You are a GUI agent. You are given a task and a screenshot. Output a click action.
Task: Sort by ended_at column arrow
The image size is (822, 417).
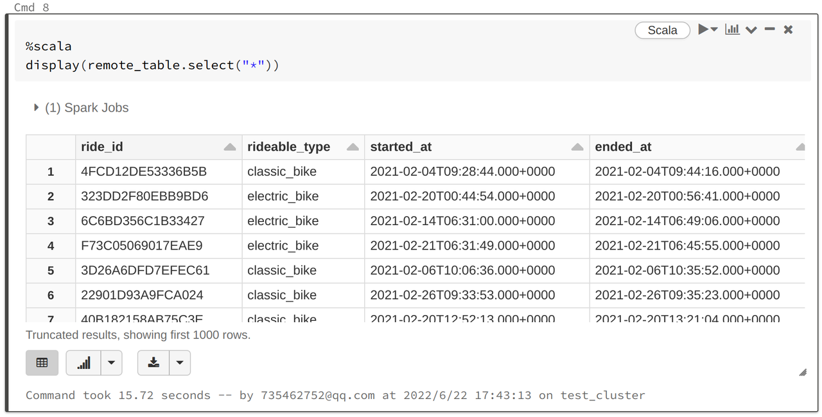point(800,147)
